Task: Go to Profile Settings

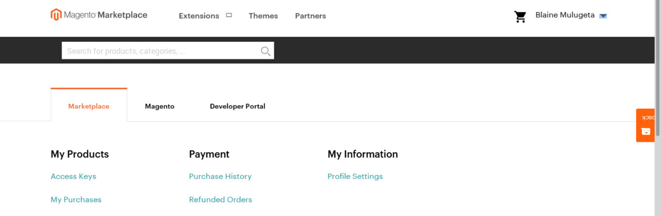Action: tap(355, 176)
